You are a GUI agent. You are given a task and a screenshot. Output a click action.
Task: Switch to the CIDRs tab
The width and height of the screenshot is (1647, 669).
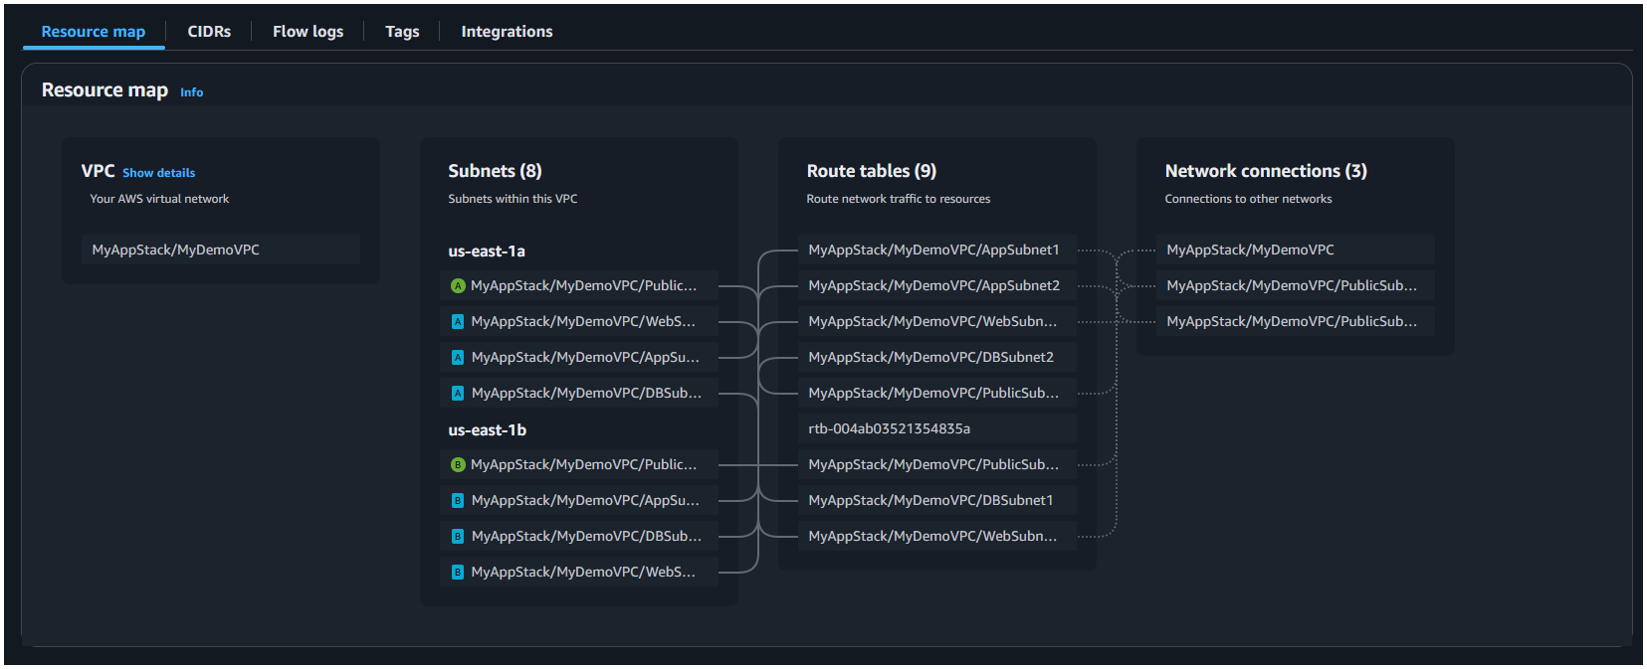tap(209, 32)
